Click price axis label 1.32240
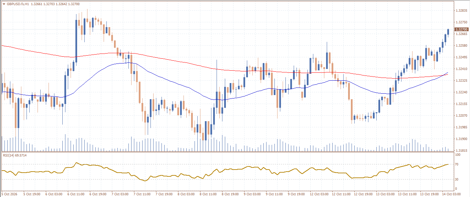 pyautogui.click(x=461, y=92)
